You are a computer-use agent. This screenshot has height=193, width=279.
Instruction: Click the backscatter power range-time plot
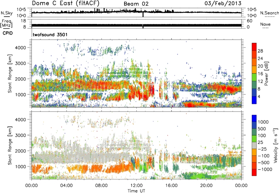click(x=136, y=74)
